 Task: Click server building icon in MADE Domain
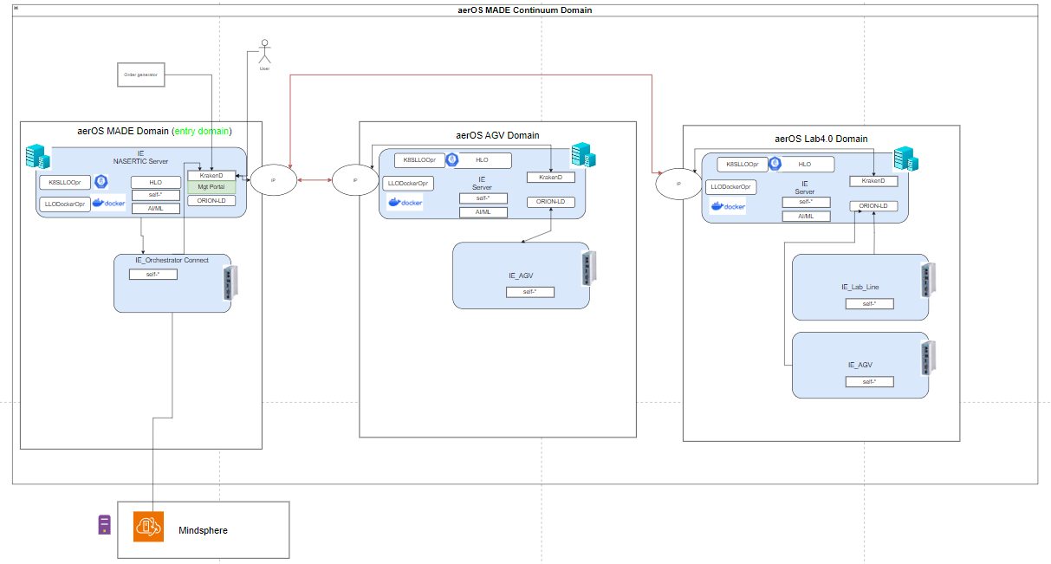coord(36,157)
